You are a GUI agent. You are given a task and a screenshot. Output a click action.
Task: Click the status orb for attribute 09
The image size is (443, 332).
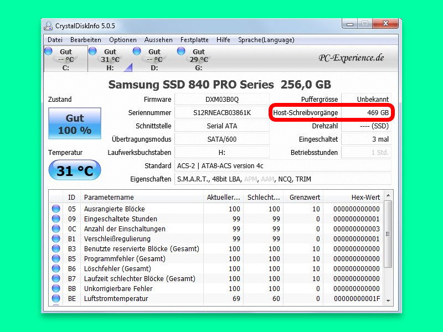[x=56, y=219]
